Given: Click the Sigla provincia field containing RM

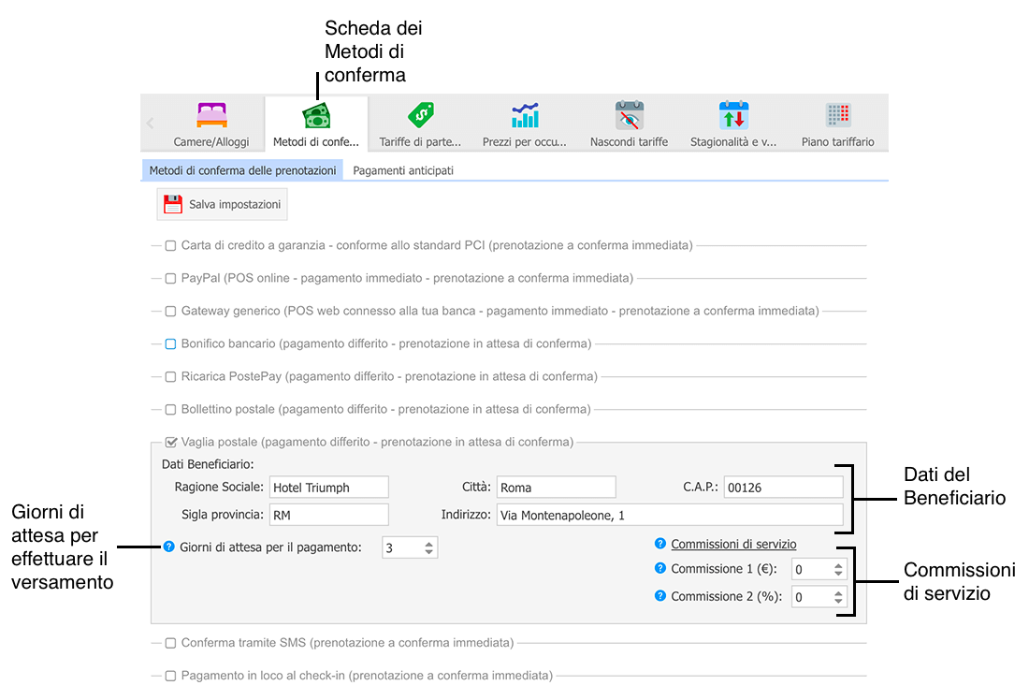Looking at the screenshot, I should tap(328, 515).
